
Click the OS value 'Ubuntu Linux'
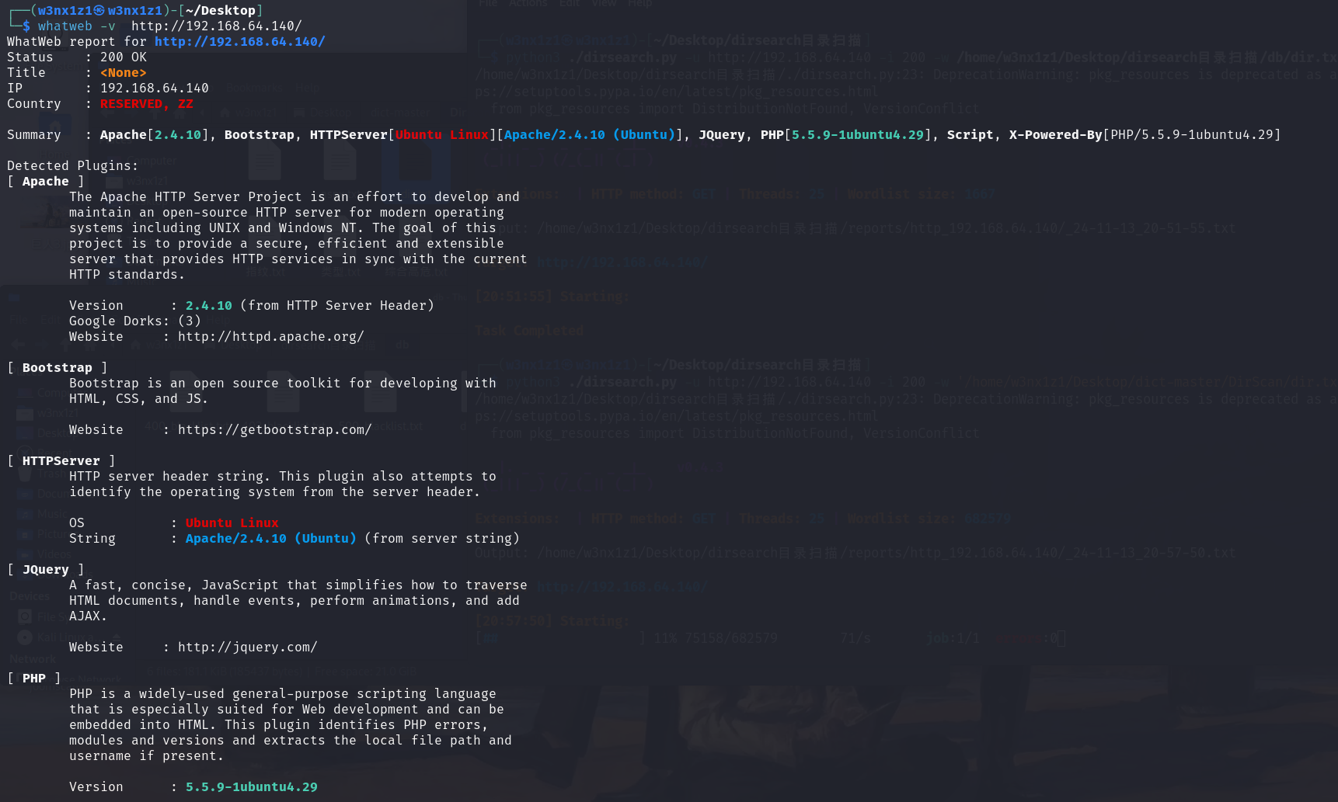(x=232, y=523)
